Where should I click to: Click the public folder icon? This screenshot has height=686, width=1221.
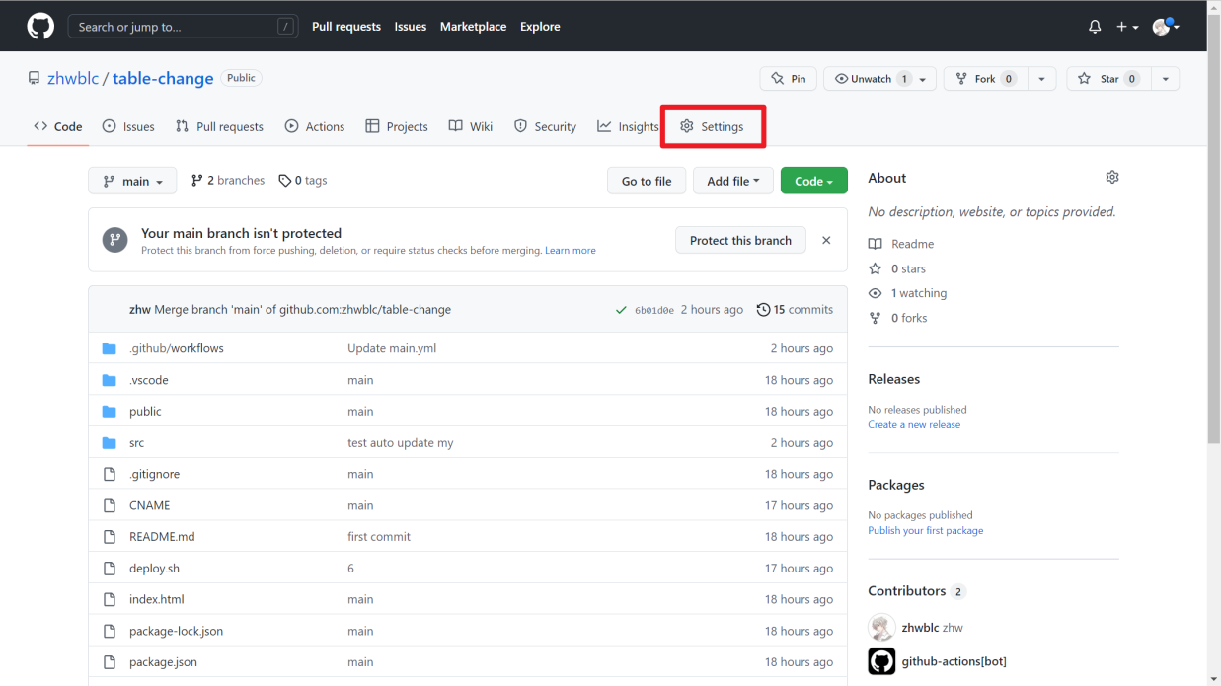click(110, 412)
